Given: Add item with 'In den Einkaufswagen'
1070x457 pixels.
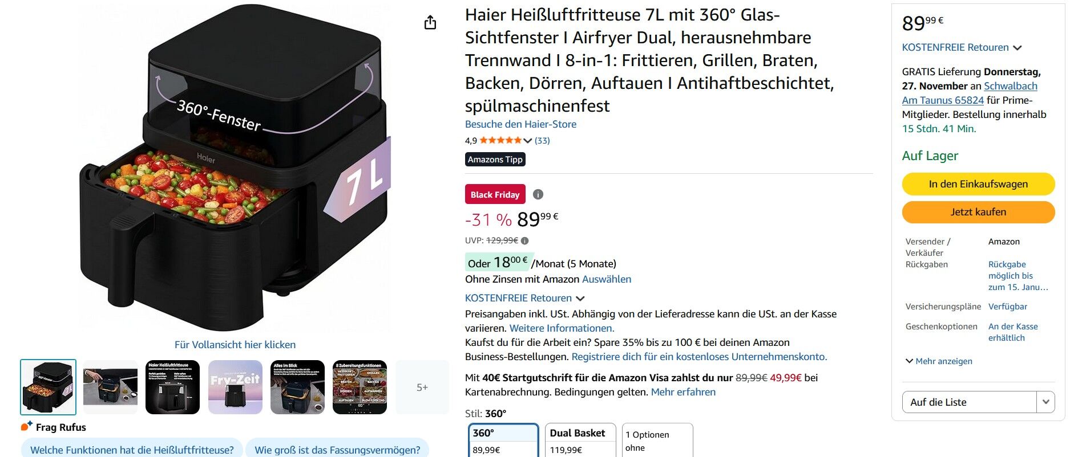Looking at the screenshot, I should 978,184.
